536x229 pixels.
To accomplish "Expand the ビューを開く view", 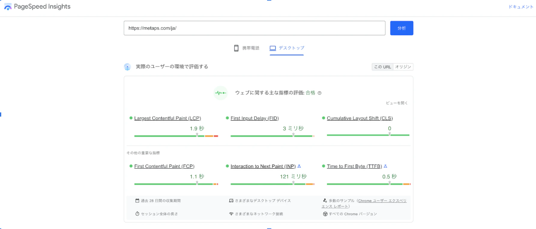I will coord(397,103).
